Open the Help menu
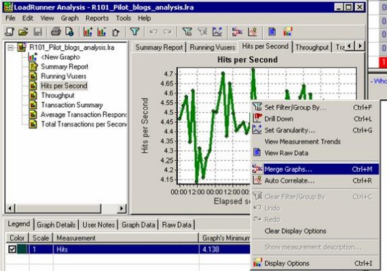This screenshot has width=387, height=271. [x=144, y=18]
